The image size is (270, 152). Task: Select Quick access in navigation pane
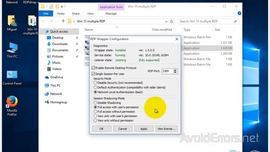(x=59, y=31)
